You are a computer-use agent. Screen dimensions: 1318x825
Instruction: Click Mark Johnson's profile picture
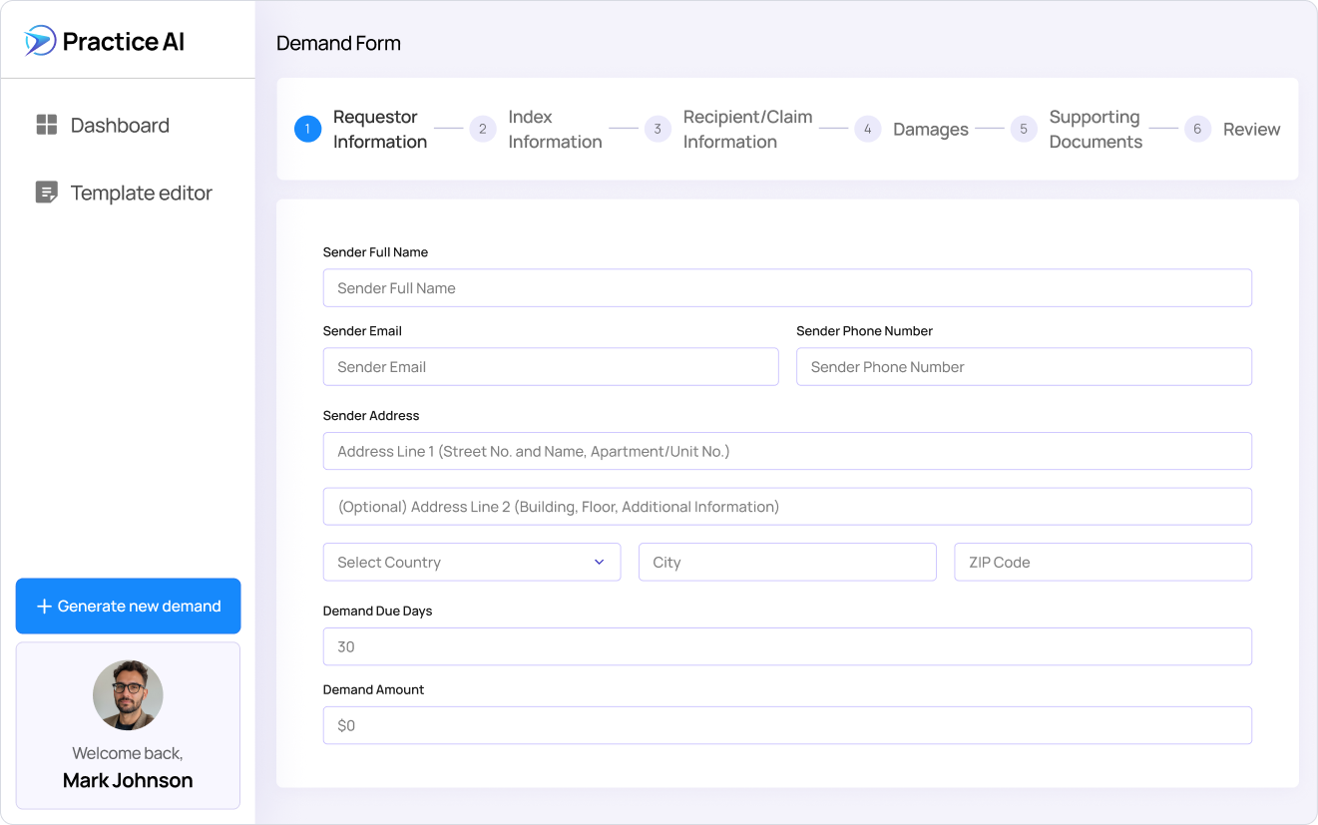pyautogui.click(x=128, y=694)
